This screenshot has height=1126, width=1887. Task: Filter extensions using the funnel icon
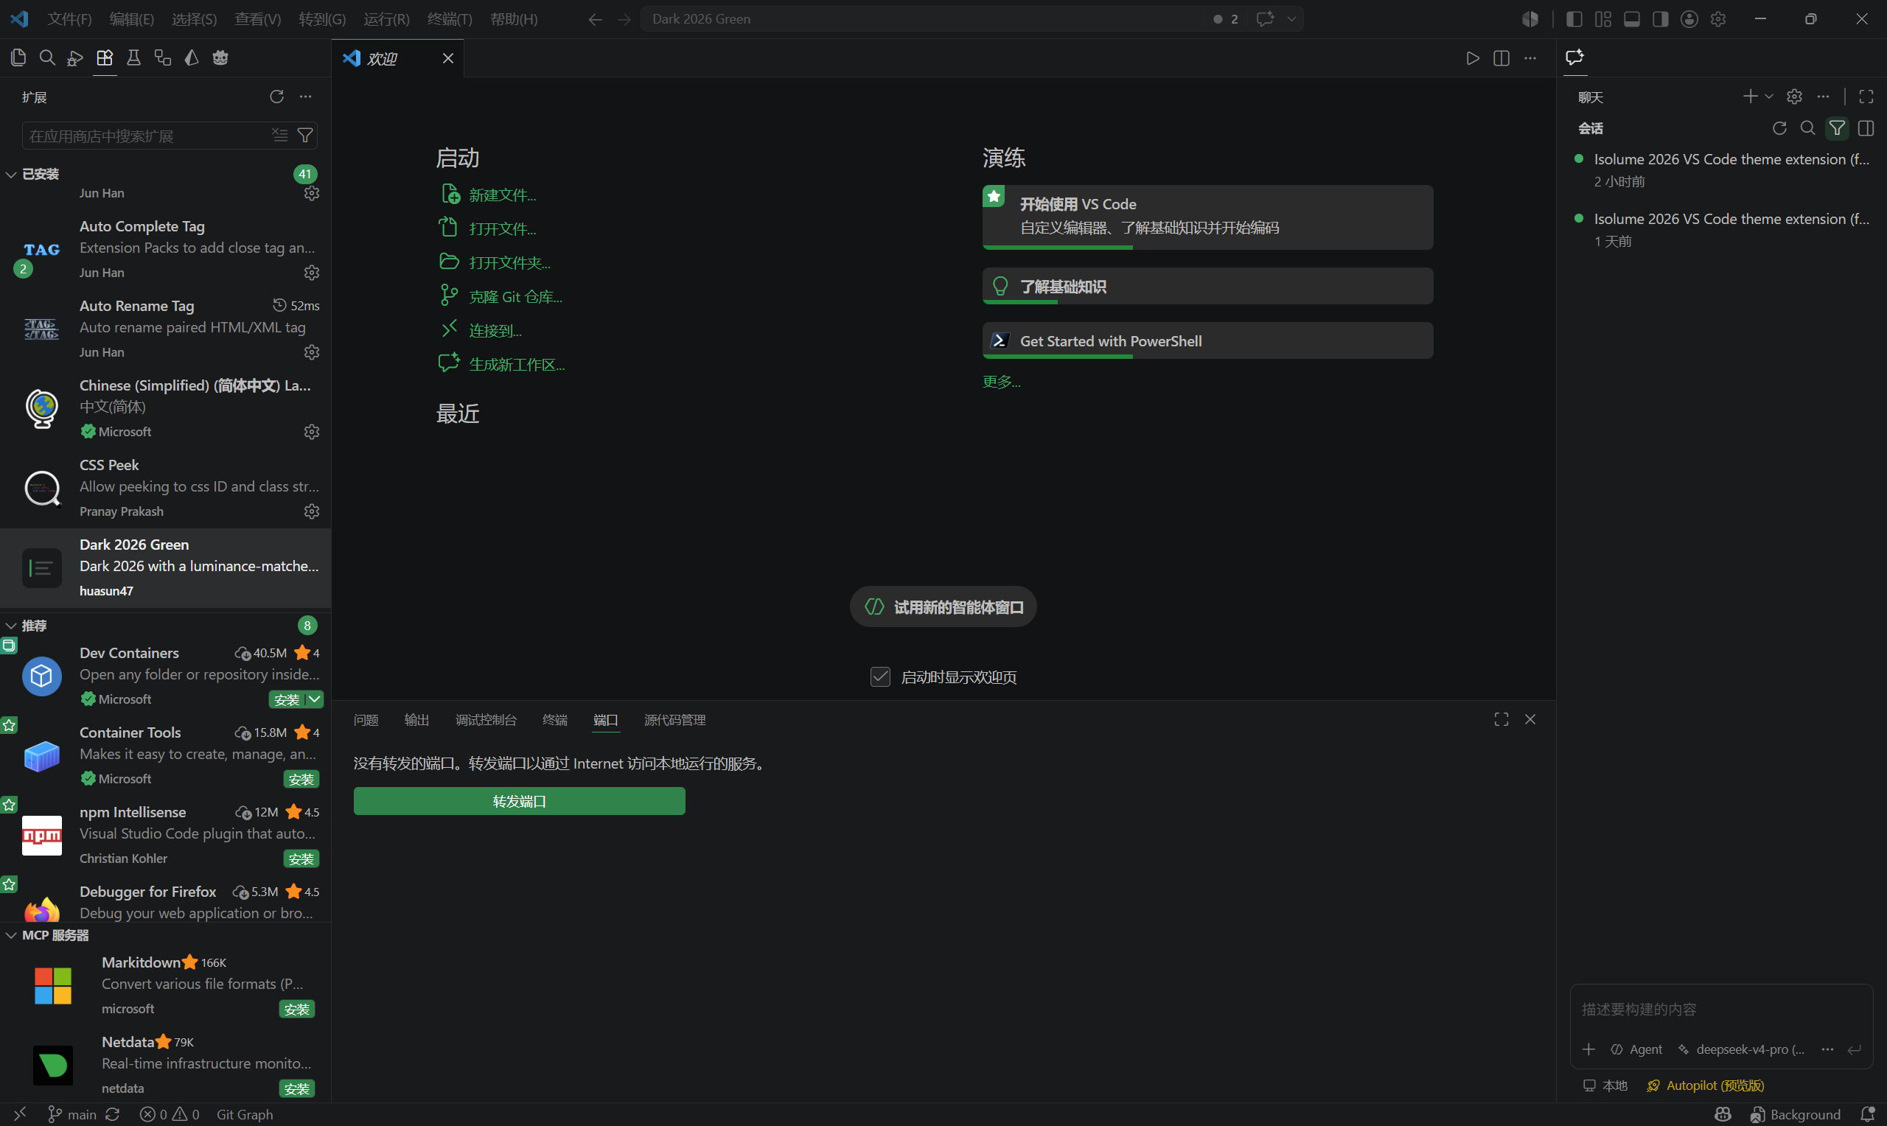(305, 135)
